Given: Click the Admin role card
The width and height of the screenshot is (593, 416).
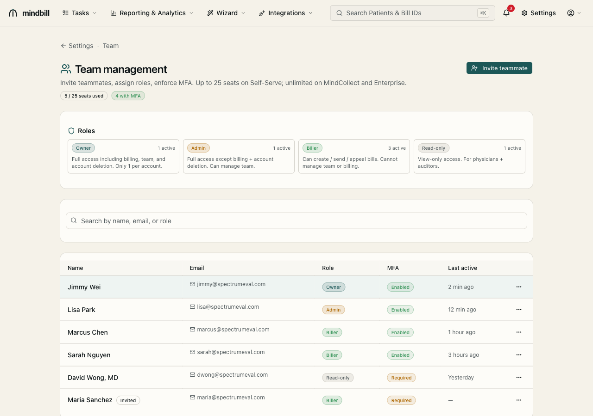Looking at the screenshot, I should coord(239,156).
